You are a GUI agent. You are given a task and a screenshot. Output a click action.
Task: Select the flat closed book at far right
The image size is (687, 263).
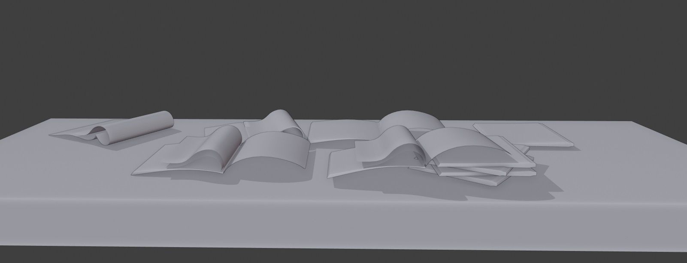[523, 135]
